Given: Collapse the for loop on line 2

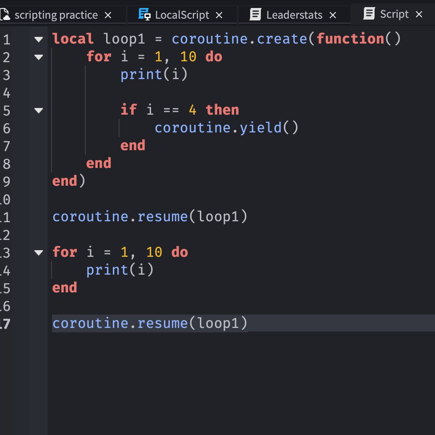Looking at the screenshot, I should tap(39, 57).
